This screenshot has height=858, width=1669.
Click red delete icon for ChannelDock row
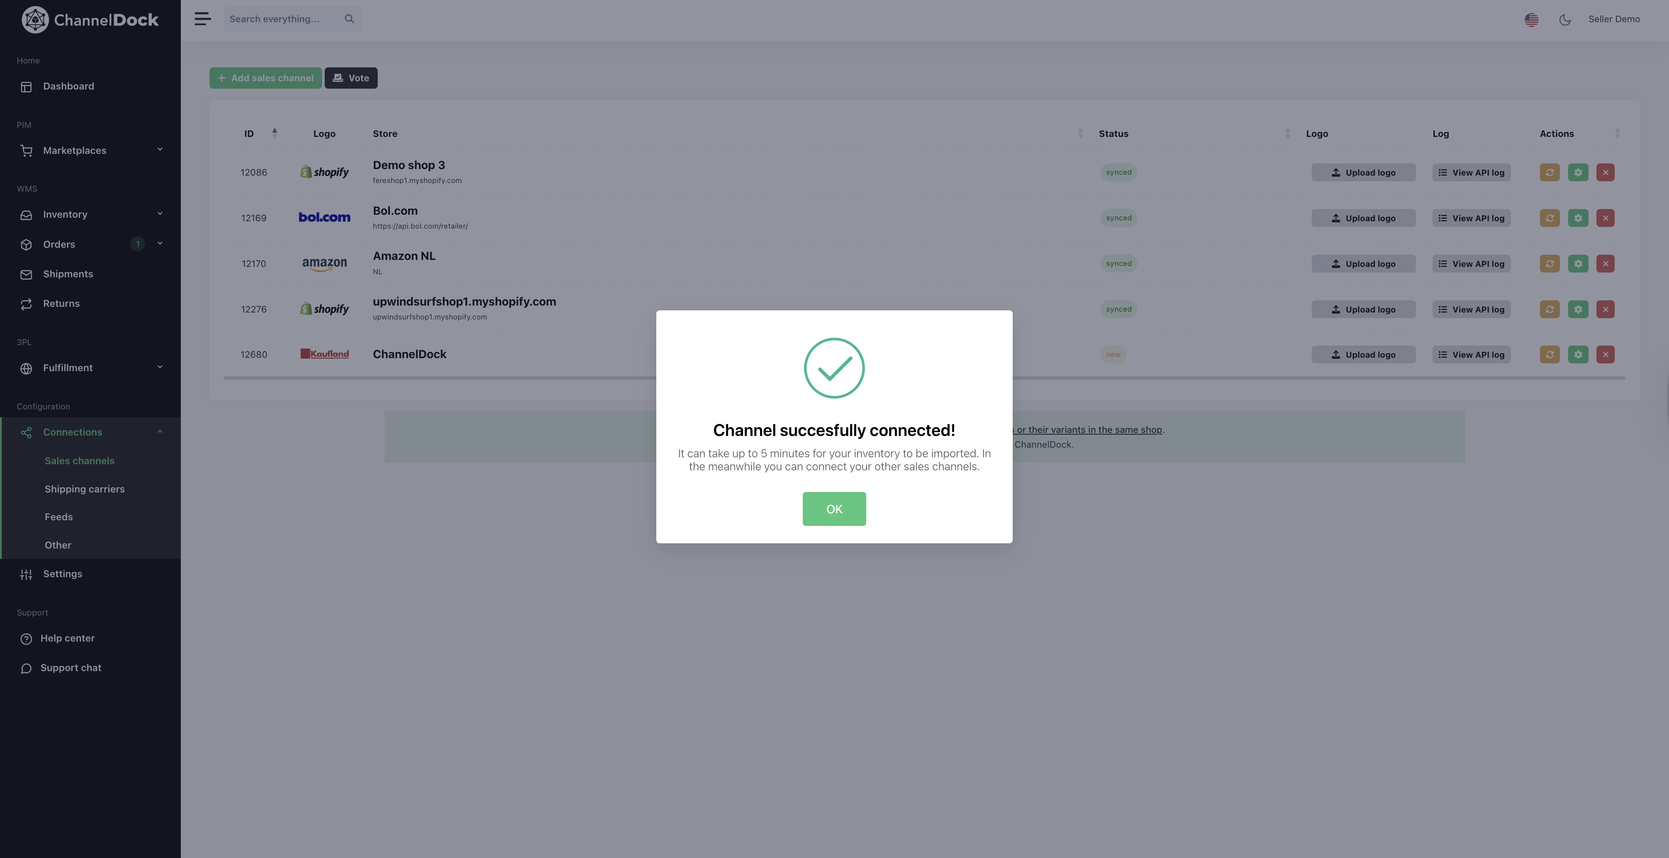tap(1605, 355)
